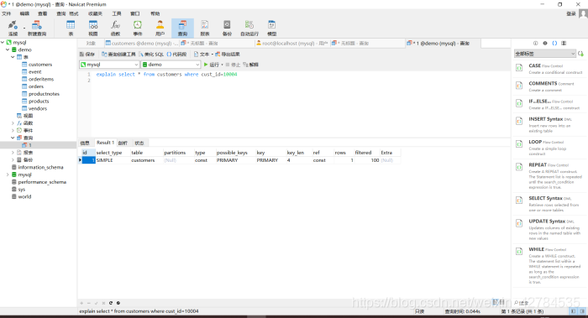Click the eye preview icon in right panel
The image size is (588, 318).
tap(545, 43)
